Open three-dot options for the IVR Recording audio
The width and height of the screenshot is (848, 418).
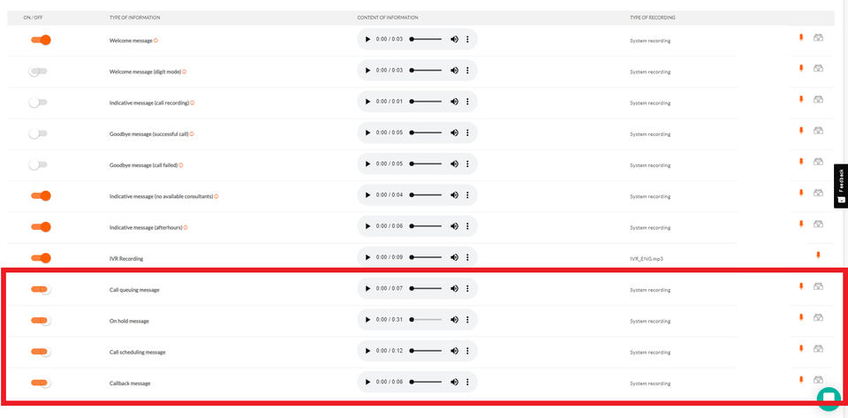(467, 258)
